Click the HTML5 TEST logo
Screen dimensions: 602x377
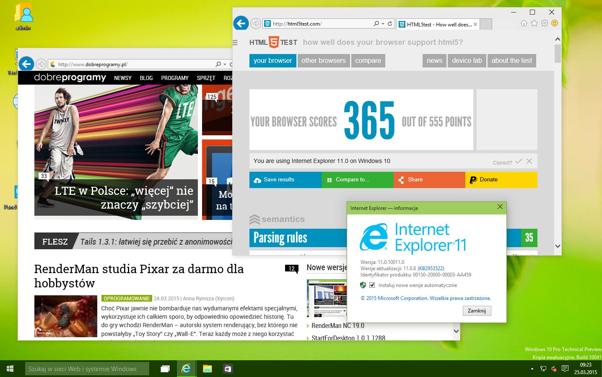click(x=273, y=42)
